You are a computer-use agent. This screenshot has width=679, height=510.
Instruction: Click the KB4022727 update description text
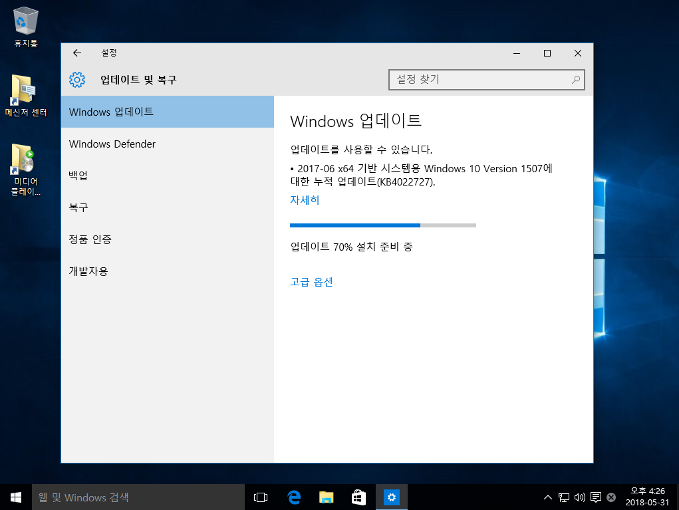[422, 175]
